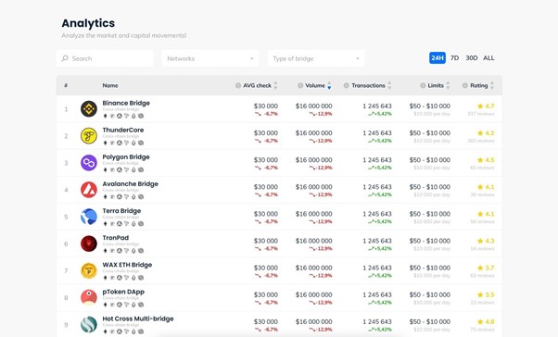Image resolution: width=558 pixels, height=337 pixels.
Task: Click the info icon beside Rating
Action: click(x=465, y=85)
